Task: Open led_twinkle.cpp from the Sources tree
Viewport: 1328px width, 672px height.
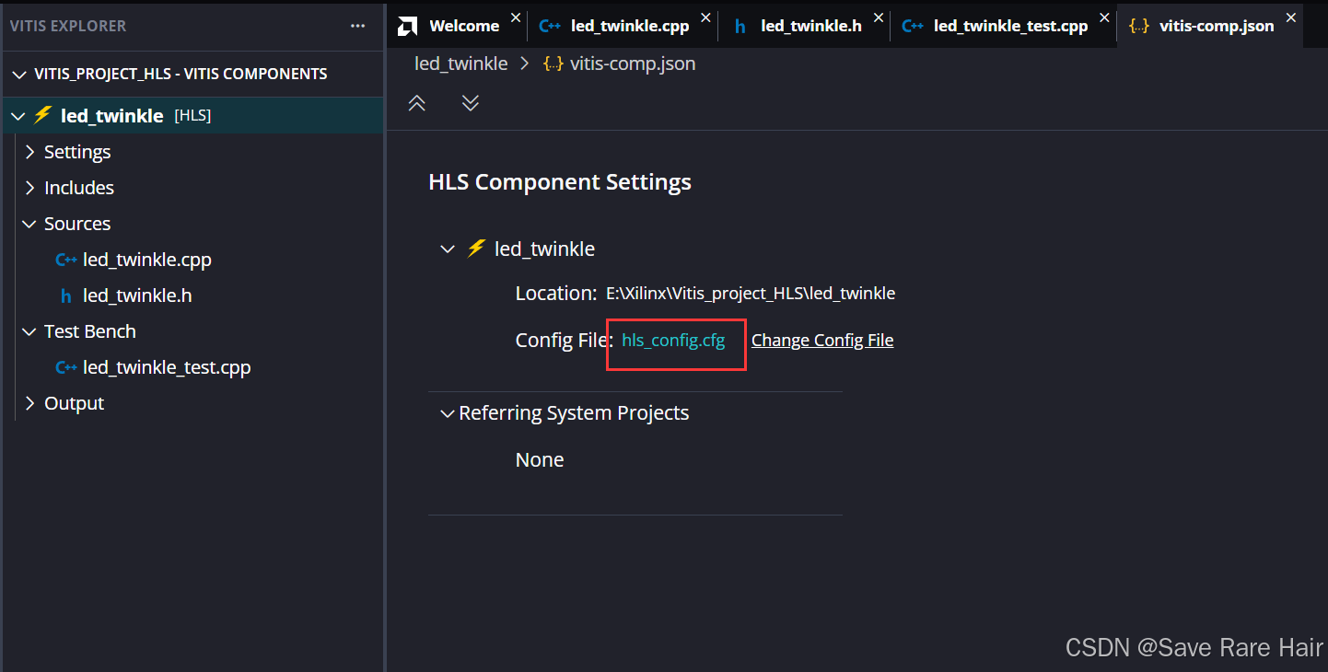Action: (147, 260)
